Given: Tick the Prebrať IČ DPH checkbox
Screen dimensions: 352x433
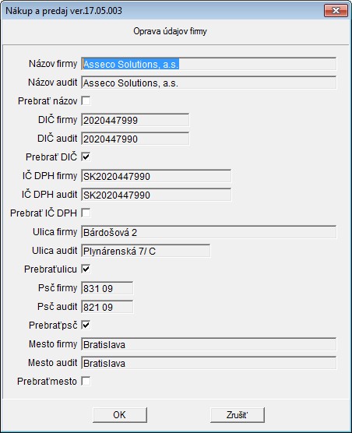Looking at the screenshot, I should coord(86,213).
